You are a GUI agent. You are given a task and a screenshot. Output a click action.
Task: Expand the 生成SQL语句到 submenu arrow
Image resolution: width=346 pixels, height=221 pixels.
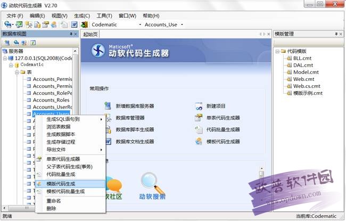point(101,119)
